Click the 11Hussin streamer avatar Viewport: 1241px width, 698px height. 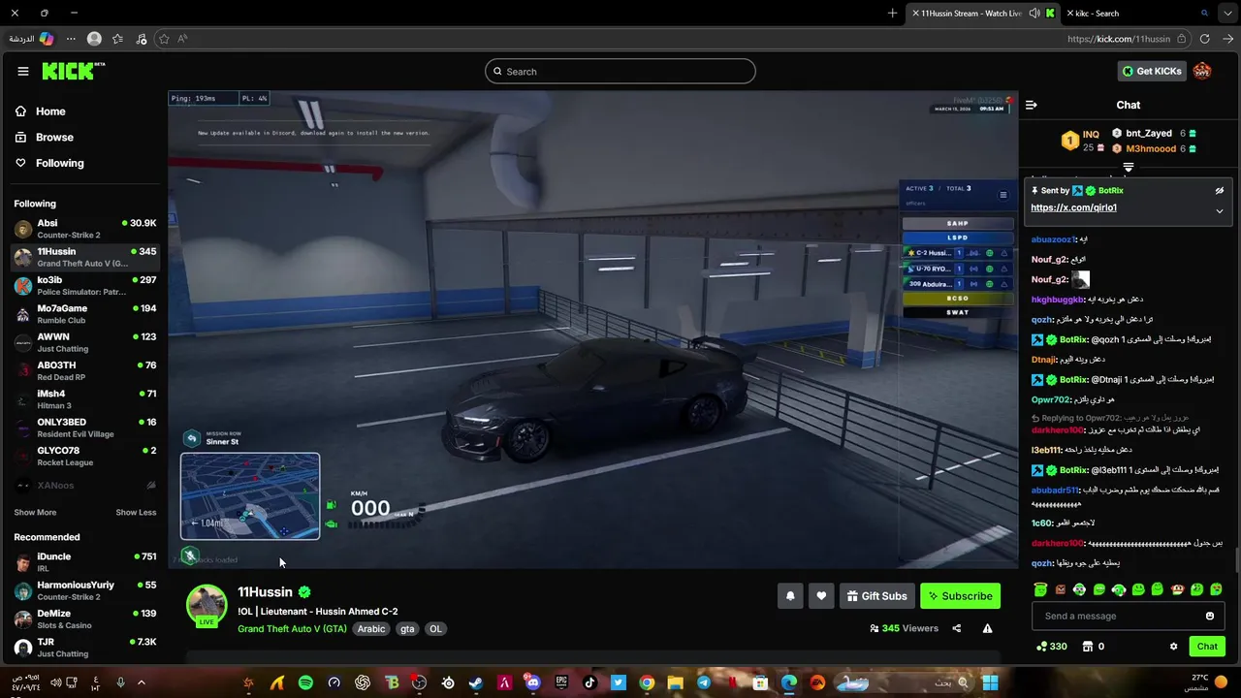(207, 605)
